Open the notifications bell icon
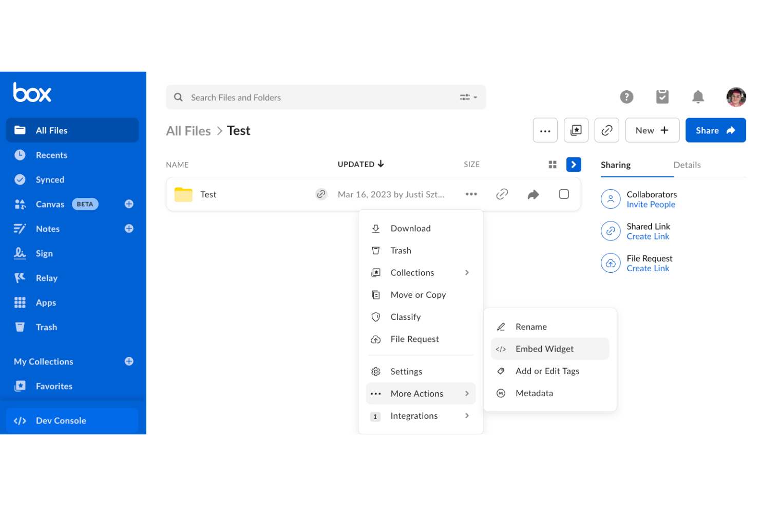 698,97
